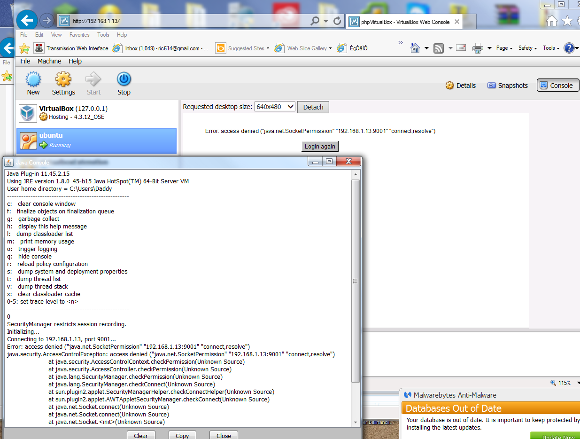
Task: Click the 'User home directory = C:\Users\Daddy' line
Action: (x=60, y=189)
